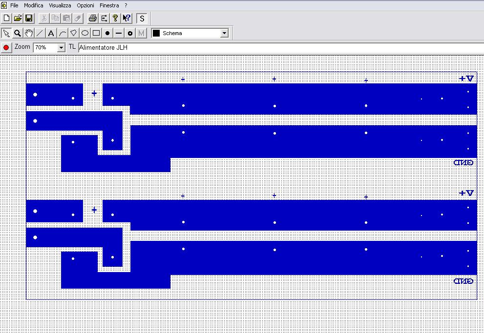Create a new document with the blank page icon
The height and width of the screenshot is (333, 484).
(x=6, y=18)
